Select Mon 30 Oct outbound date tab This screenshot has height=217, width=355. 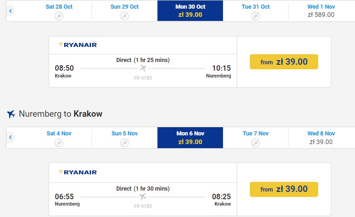click(x=190, y=10)
